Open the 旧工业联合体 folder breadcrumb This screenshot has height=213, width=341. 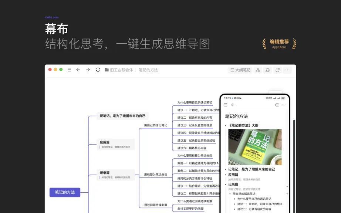coord(119,70)
